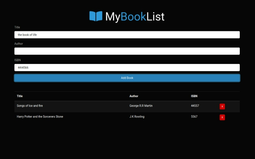Image resolution: width=255 pixels, height=159 pixels.
Task: Select the Harry Potter and the Sorcerers Stone cell
Action: tap(40, 117)
